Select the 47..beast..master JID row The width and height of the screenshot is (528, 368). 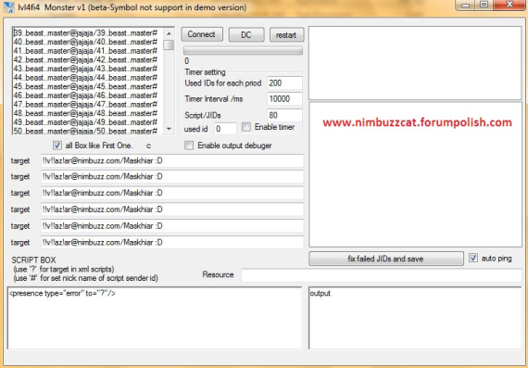(x=85, y=105)
